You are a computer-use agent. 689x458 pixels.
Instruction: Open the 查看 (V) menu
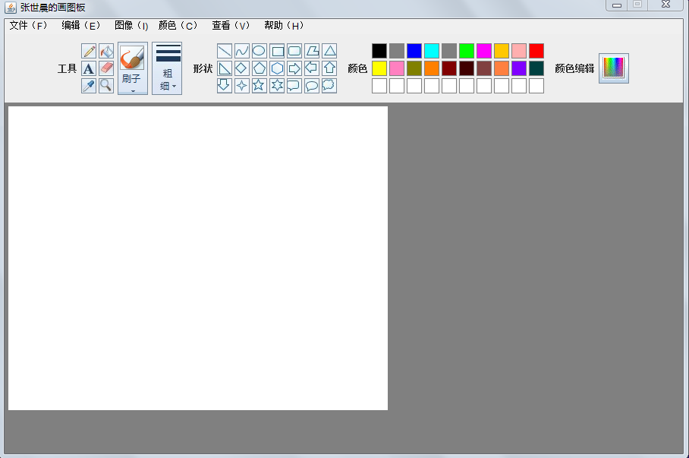tap(231, 26)
